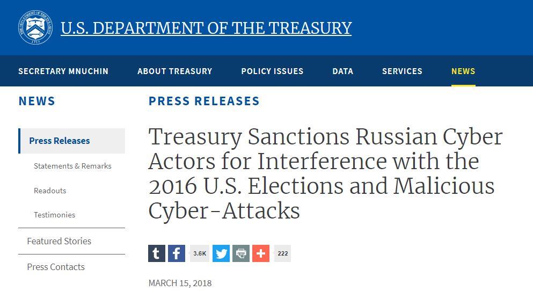Open the Secretary Mnuchin menu

pyautogui.click(x=63, y=71)
